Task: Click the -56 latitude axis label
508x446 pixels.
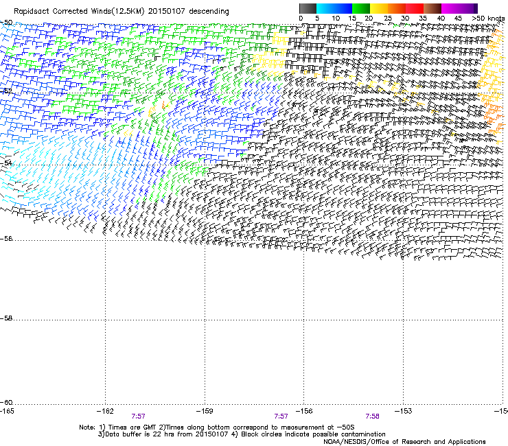Action: point(6,239)
